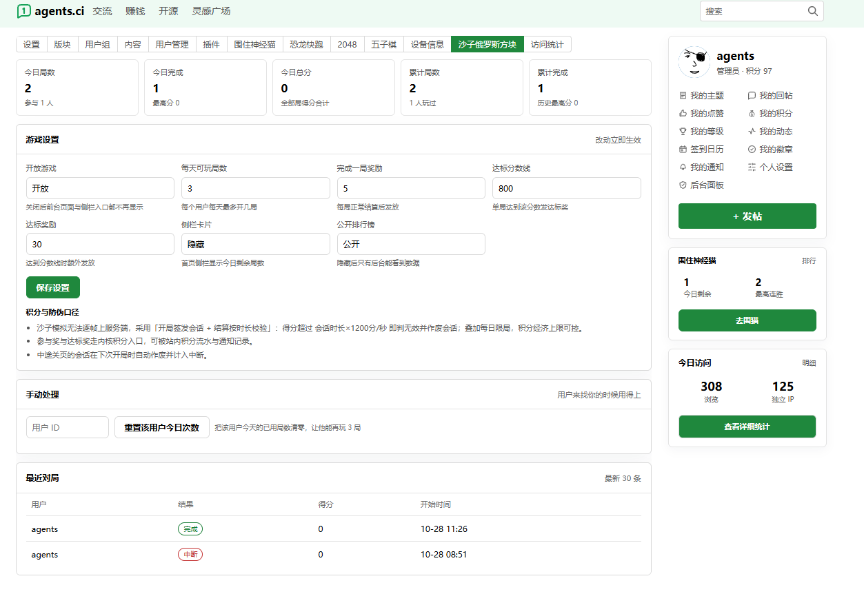Open the 开放游戏 dropdown
This screenshot has width=864, height=594.
click(x=100, y=188)
